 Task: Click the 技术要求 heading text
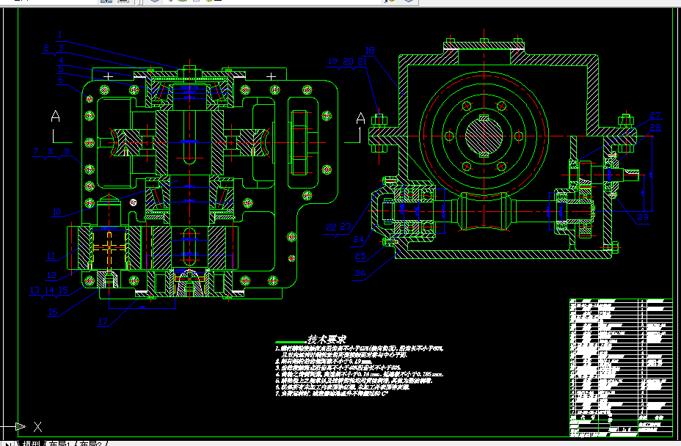[327, 339]
